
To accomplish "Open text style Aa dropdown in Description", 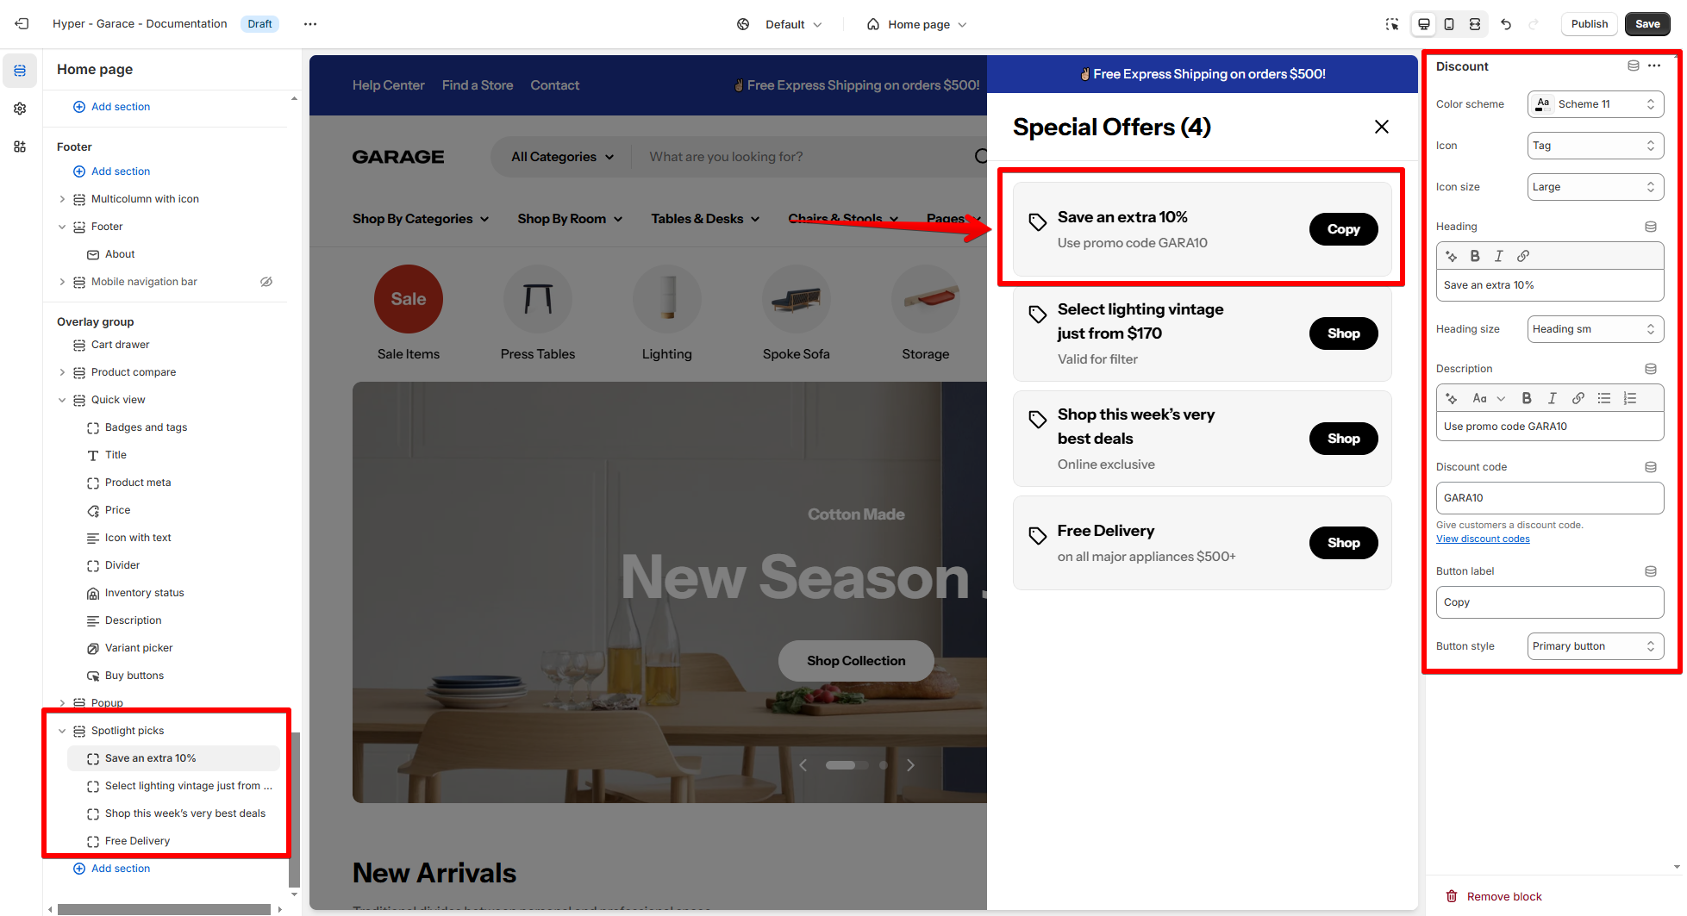I will (1489, 398).
